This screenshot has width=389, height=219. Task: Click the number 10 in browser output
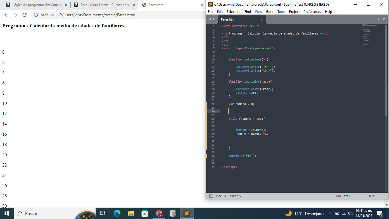click(x=5, y=104)
